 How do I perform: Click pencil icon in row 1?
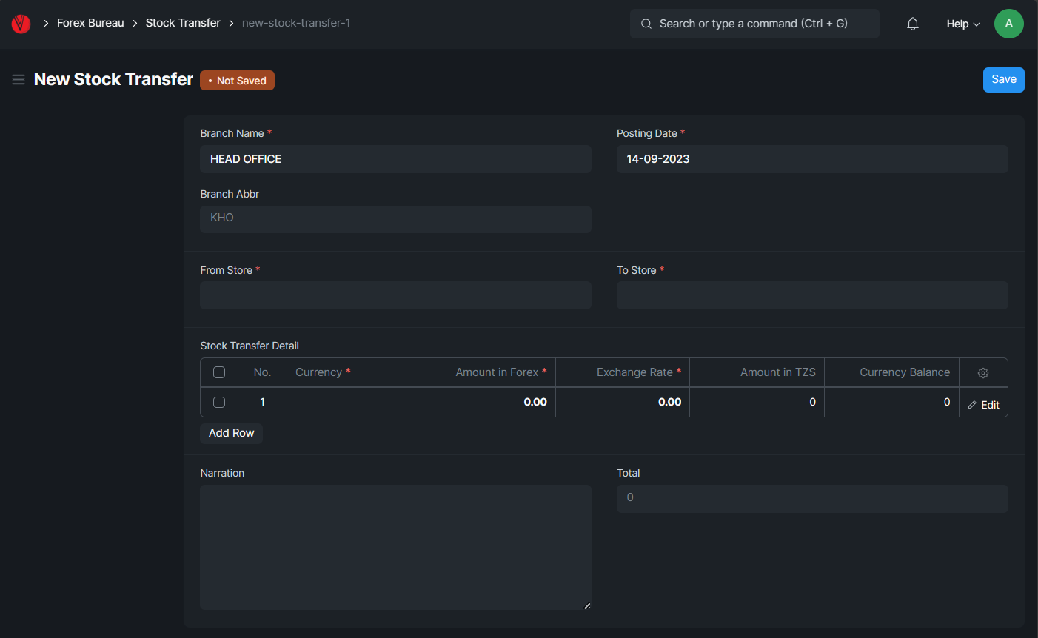(972, 405)
